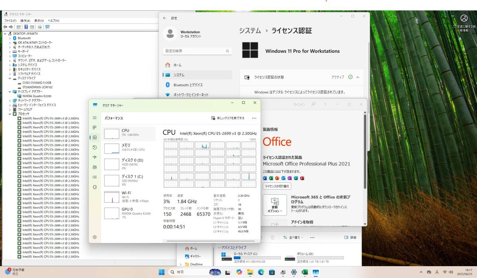477x278 pixels.
Task: Open the Services icon in Task Manager
Action: click(95, 187)
